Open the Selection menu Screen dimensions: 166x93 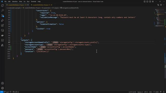[x=15, y=2]
